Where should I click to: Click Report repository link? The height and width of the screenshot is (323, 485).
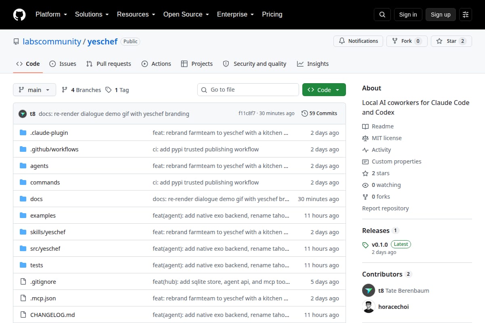385,208
